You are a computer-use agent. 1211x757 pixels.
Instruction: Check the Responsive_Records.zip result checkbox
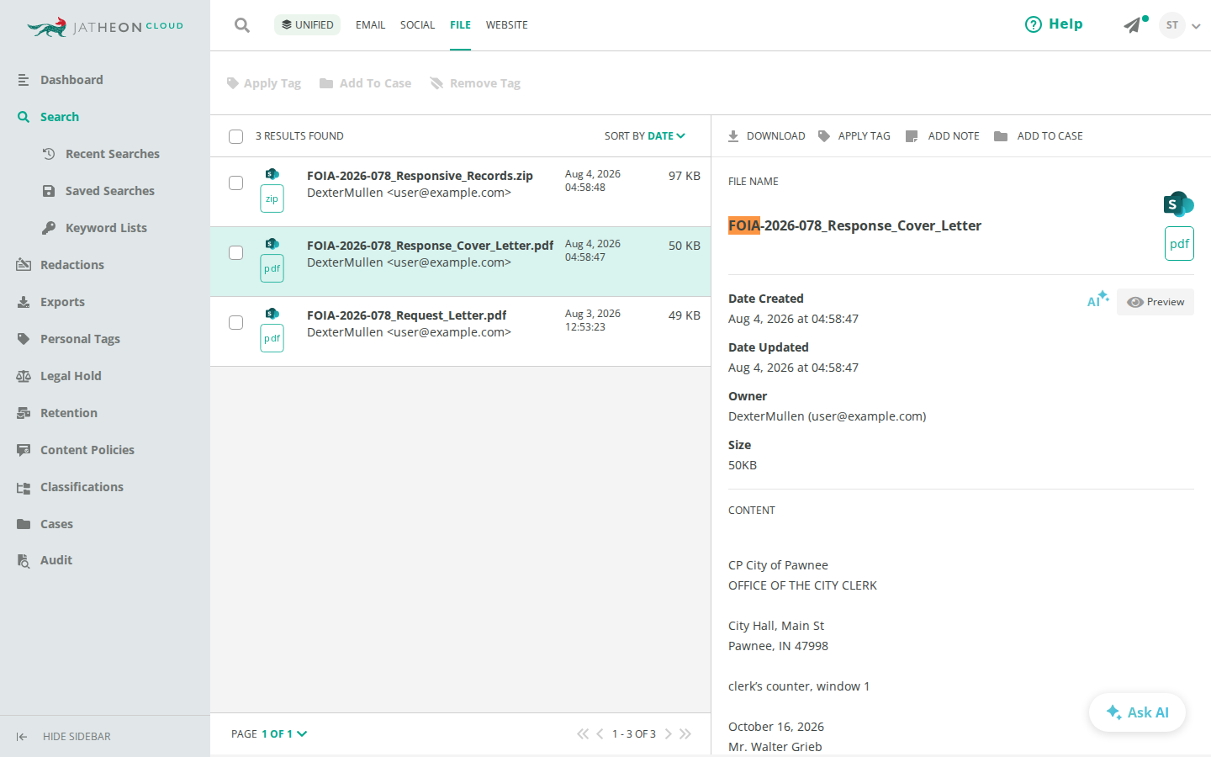(236, 183)
